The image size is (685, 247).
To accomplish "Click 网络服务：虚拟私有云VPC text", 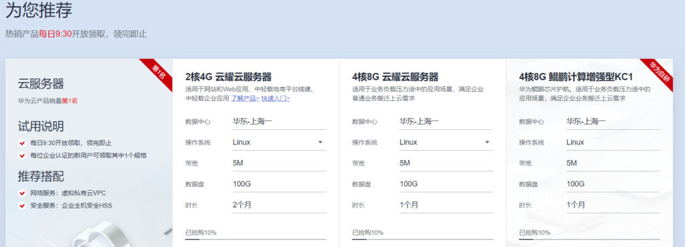I will (x=68, y=193).
